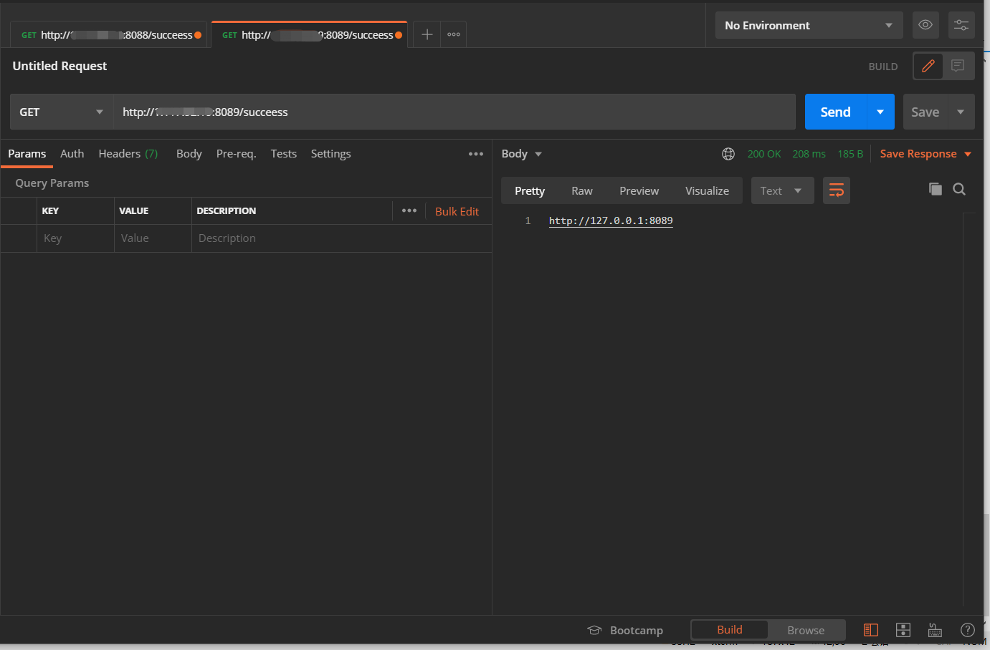Click the Save button
The width and height of the screenshot is (990, 650).
pos(925,112)
